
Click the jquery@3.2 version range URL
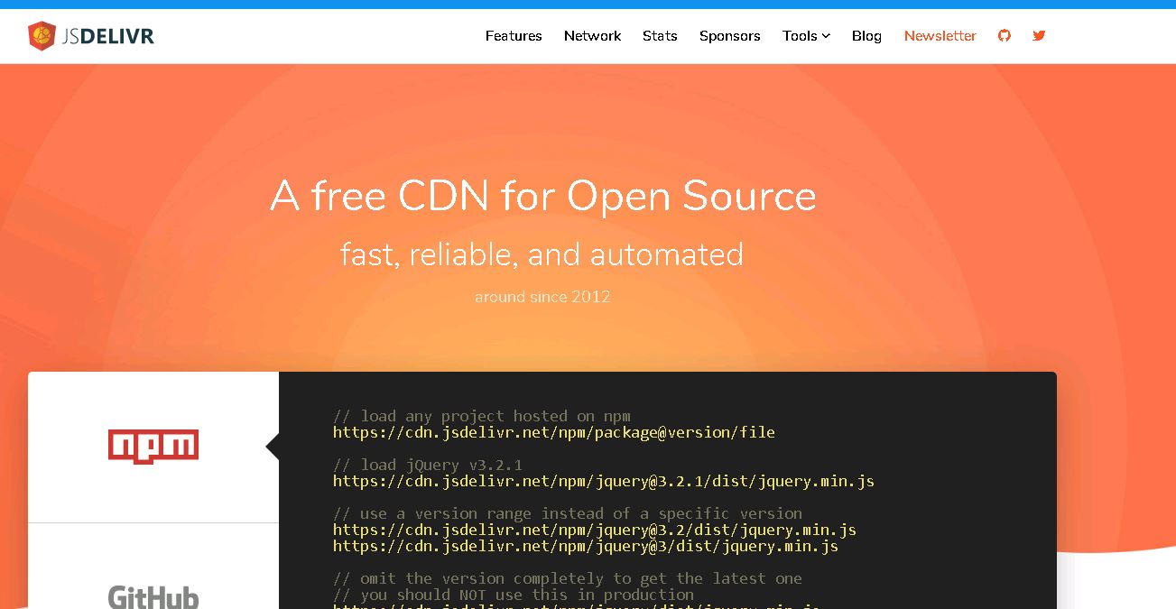tap(595, 530)
